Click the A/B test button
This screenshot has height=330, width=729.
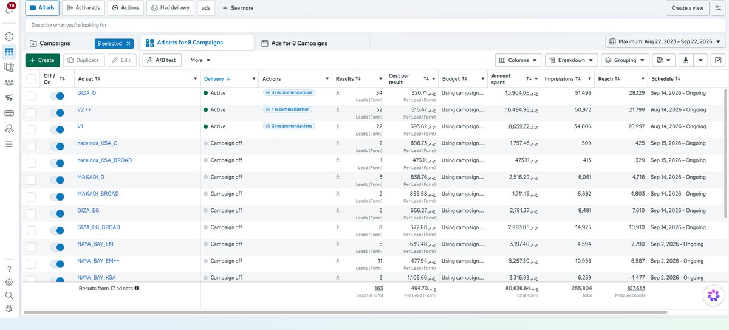click(x=162, y=60)
